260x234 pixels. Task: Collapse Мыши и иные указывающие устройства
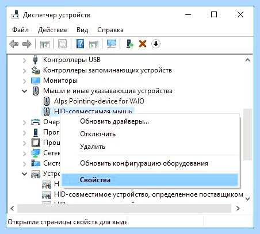[24, 91]
